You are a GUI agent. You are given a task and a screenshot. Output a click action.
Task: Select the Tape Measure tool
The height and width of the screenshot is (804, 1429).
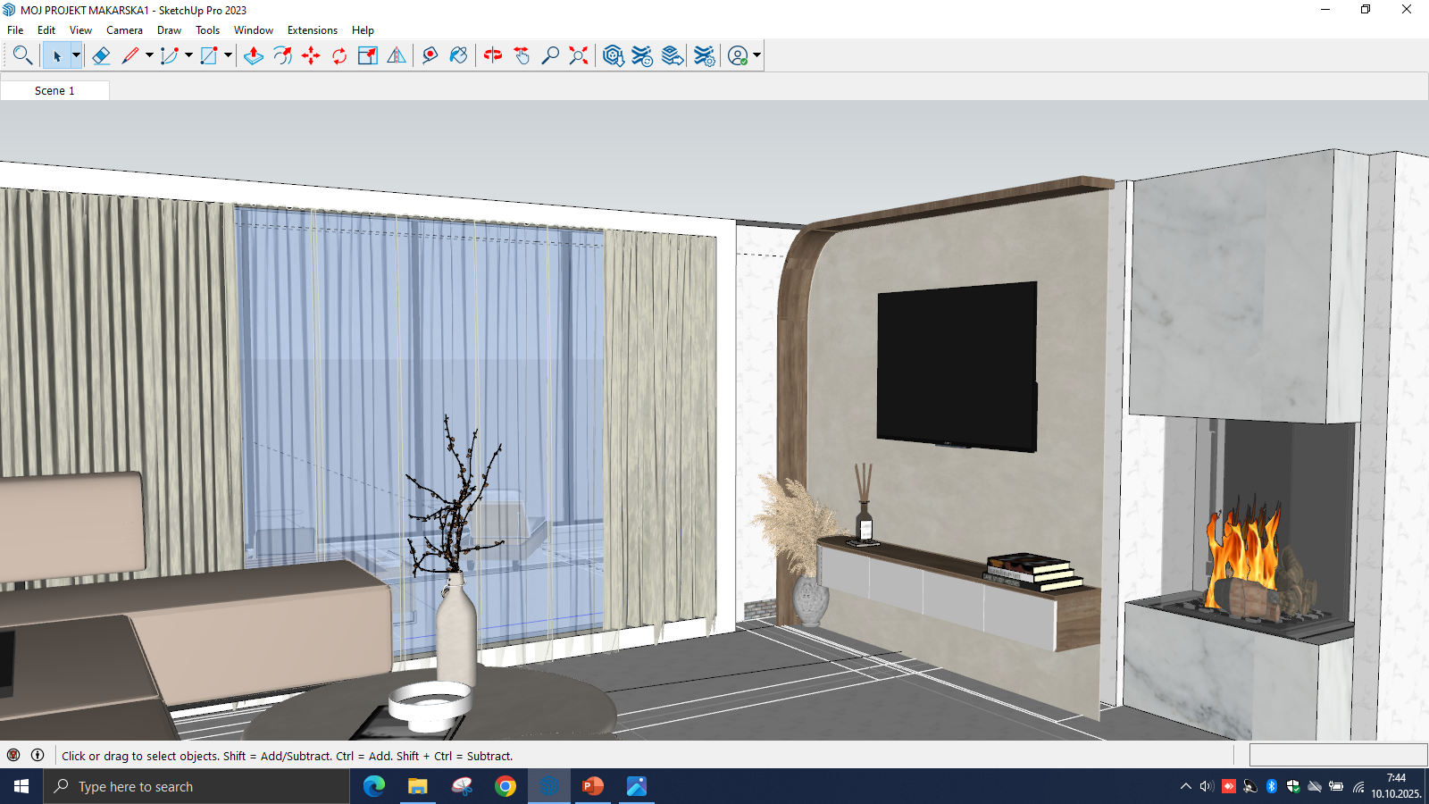[x=430, y=55]
